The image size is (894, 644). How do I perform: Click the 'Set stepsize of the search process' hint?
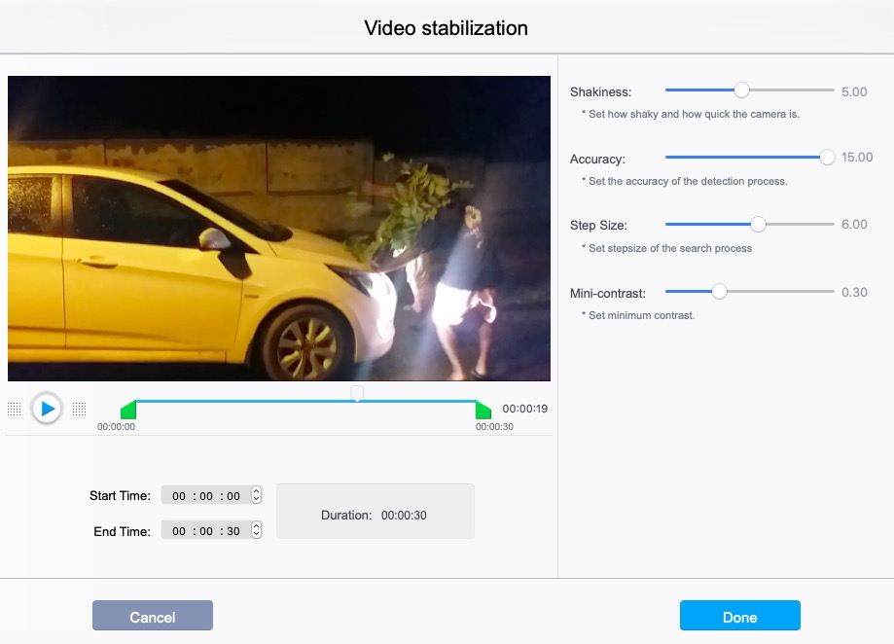[x=666, y=248]
